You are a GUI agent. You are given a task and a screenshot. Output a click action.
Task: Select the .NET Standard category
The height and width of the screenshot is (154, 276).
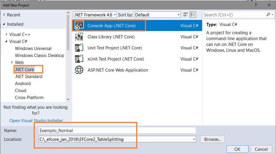(x=29, y=77)
